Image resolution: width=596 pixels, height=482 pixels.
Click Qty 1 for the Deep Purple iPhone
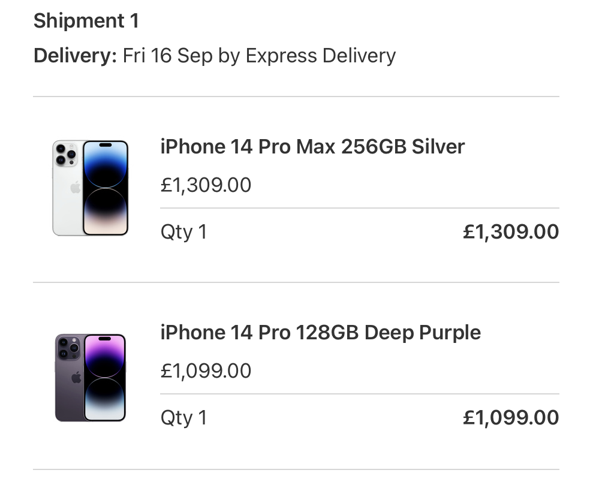tap(183, 418)
